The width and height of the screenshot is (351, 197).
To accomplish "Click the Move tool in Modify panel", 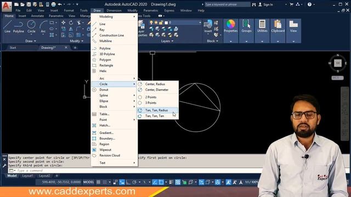I will point(64,23).
